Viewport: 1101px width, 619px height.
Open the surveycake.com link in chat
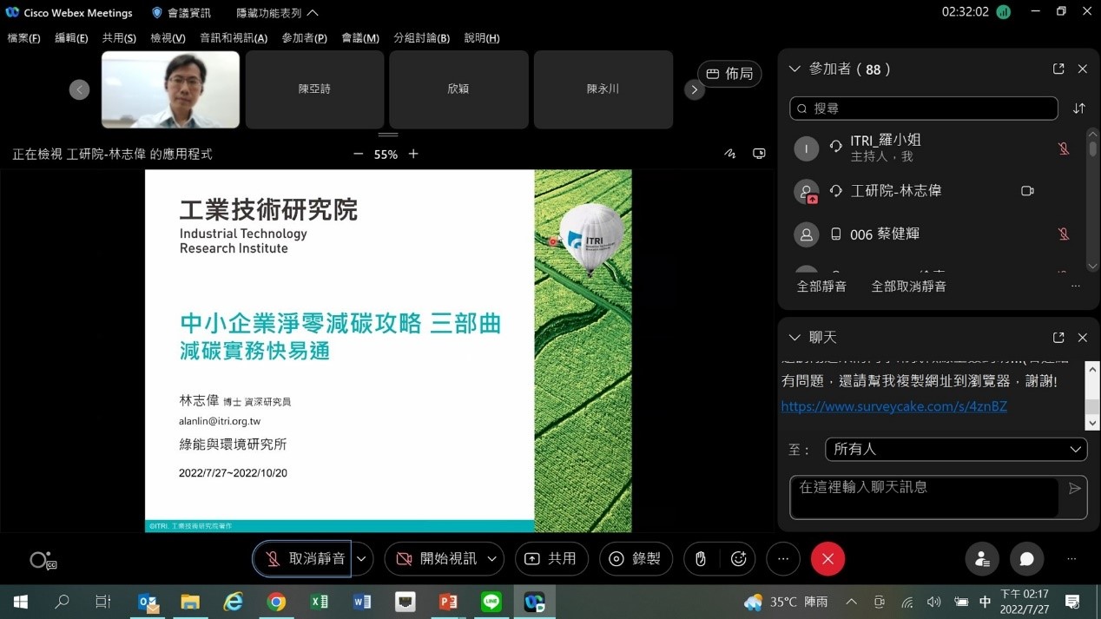pyautogui.click(x=893, y=406)
